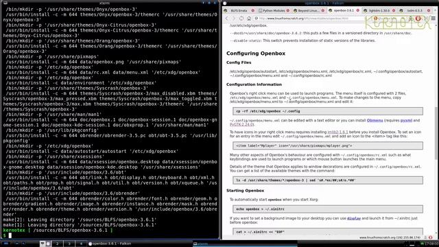Open the xterm window menu icon

point(5,3)
